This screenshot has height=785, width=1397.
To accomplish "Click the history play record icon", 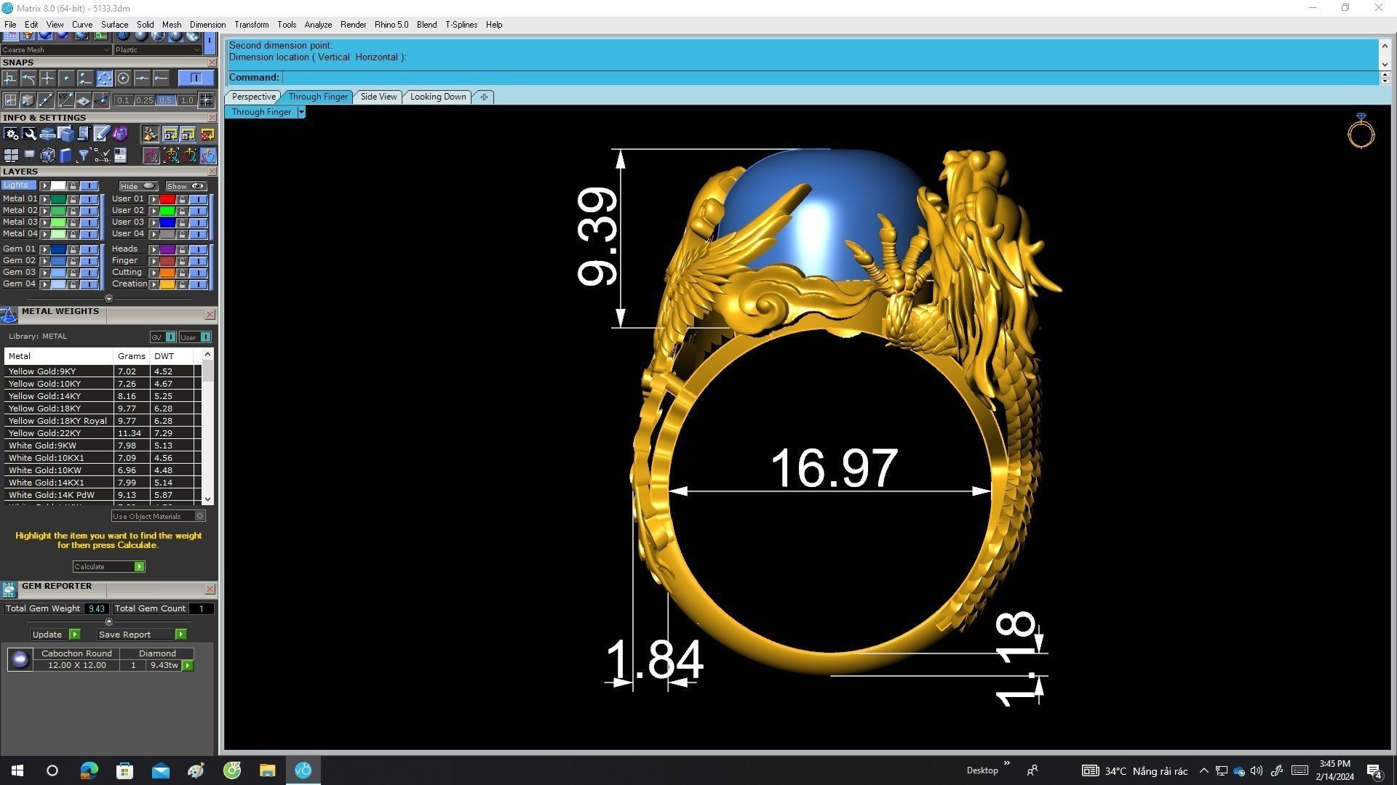I will 170,135.
